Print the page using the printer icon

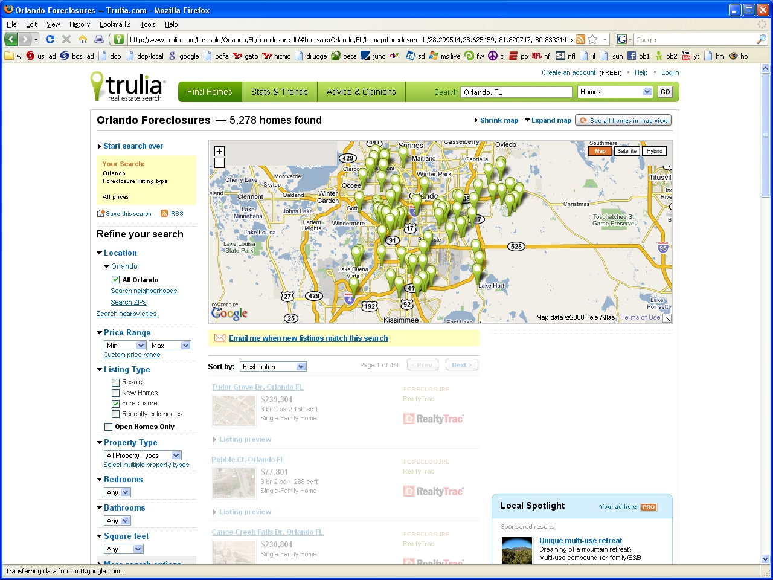point(99,39)
